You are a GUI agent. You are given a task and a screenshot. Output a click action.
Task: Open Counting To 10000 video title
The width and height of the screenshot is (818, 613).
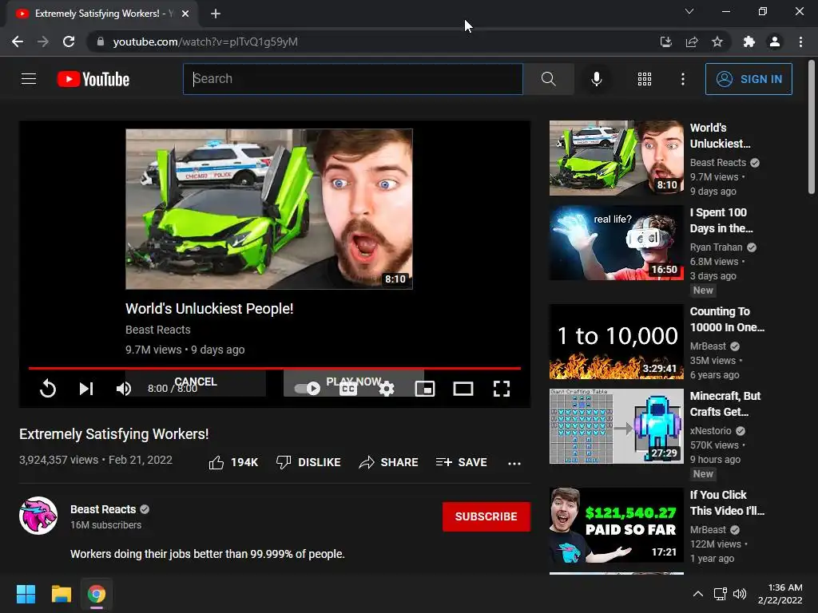[727, 319]
